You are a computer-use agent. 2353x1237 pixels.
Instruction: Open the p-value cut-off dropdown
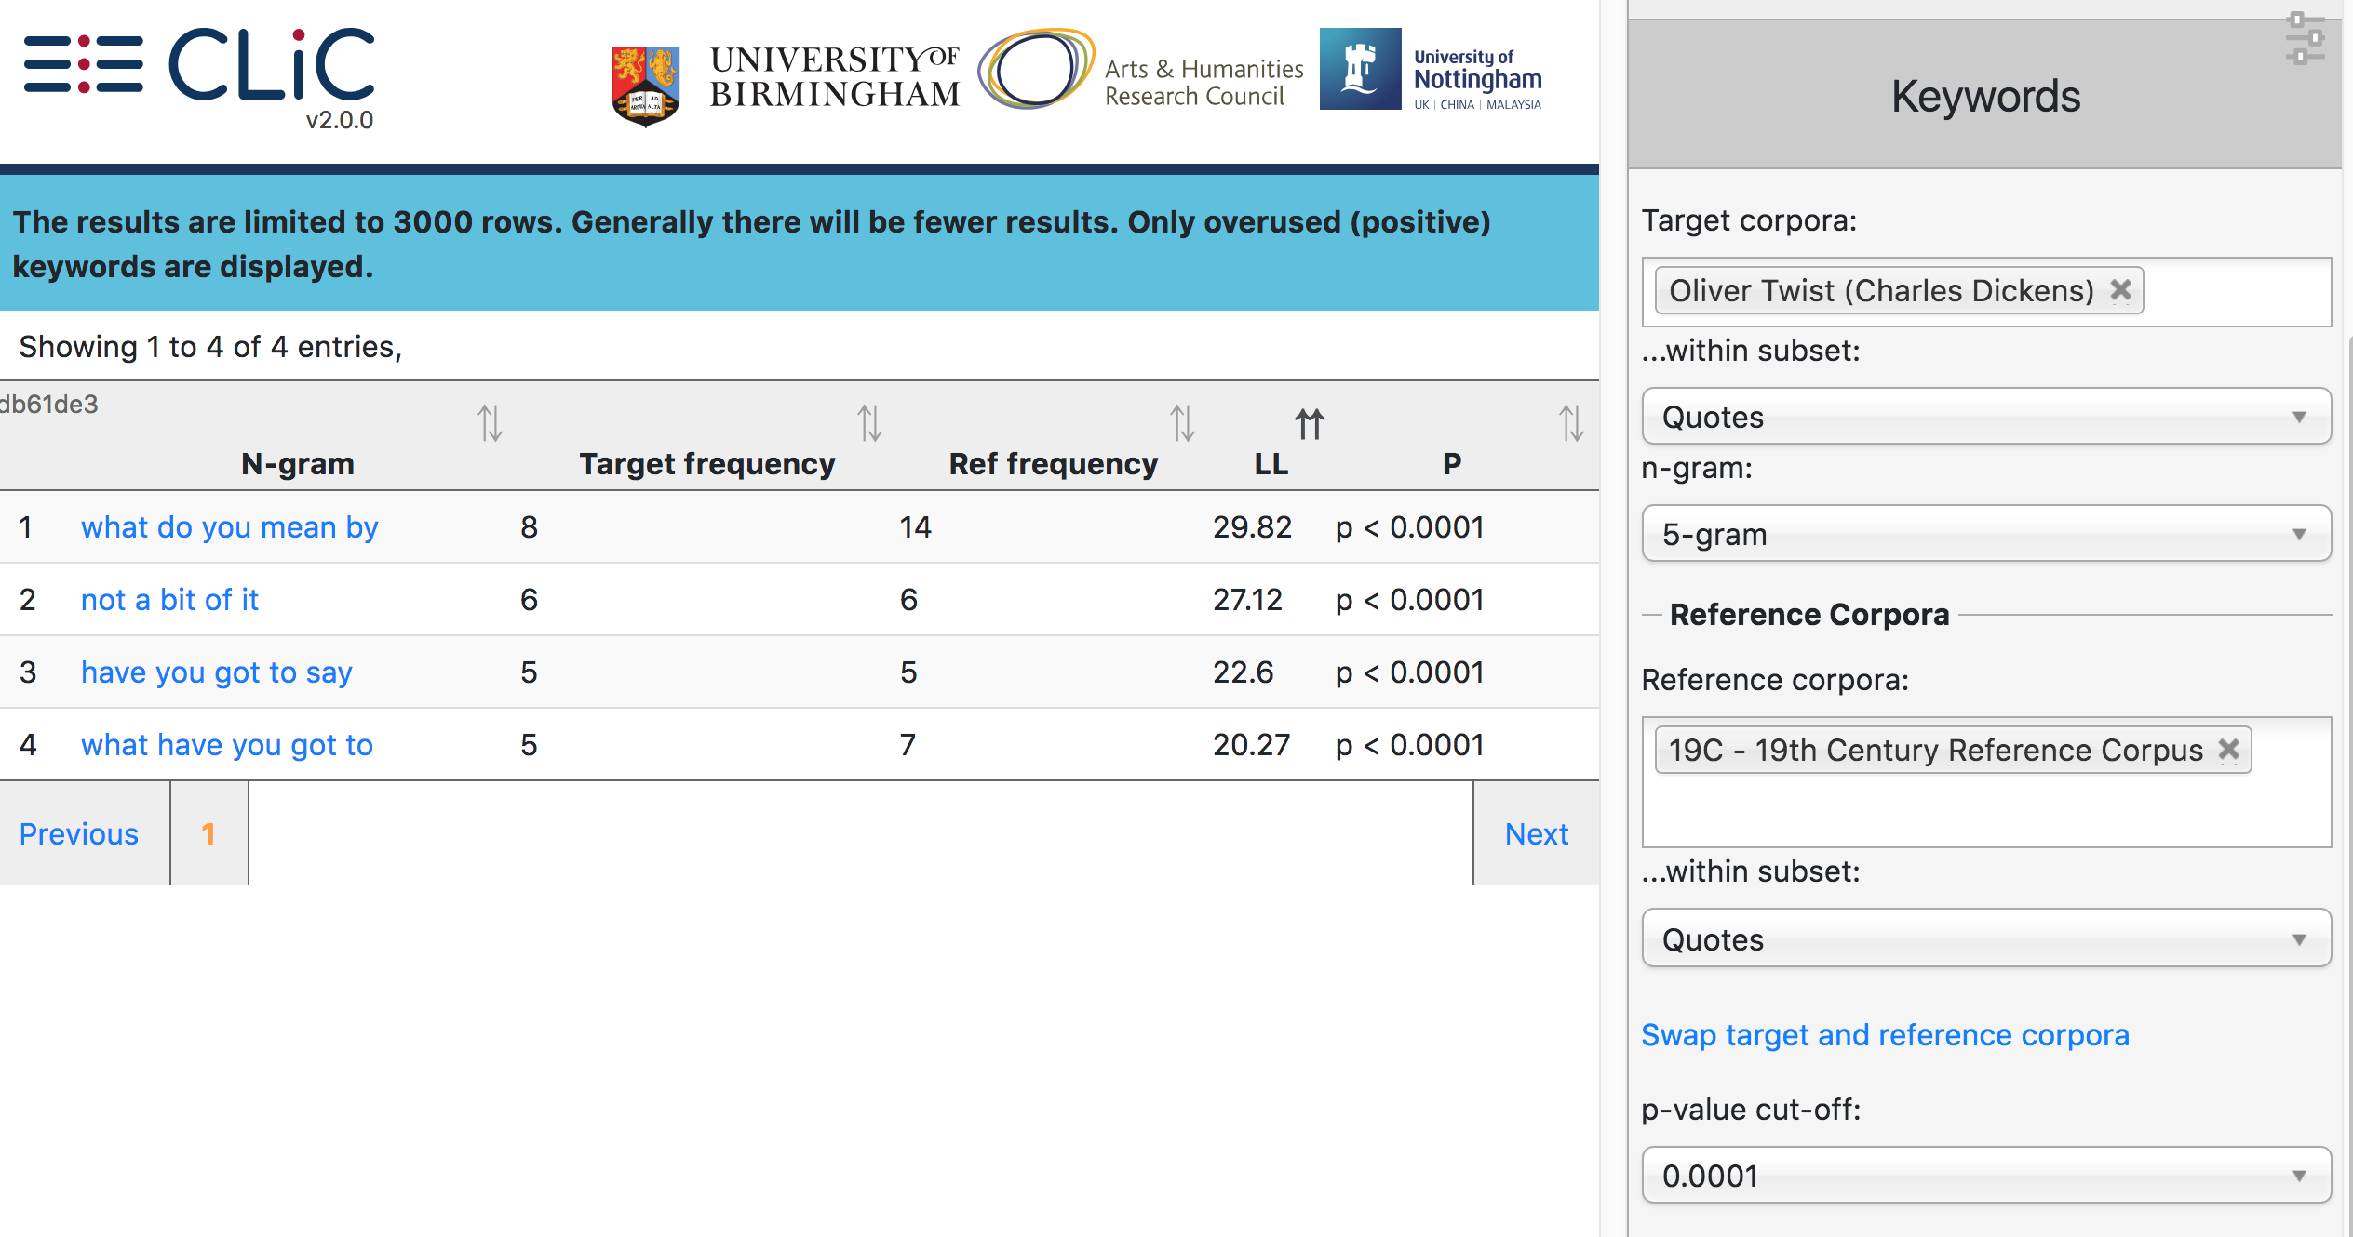1986,1176
